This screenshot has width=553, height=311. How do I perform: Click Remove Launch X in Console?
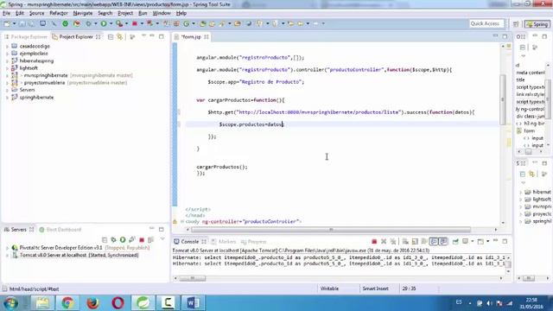coord(384,242)
